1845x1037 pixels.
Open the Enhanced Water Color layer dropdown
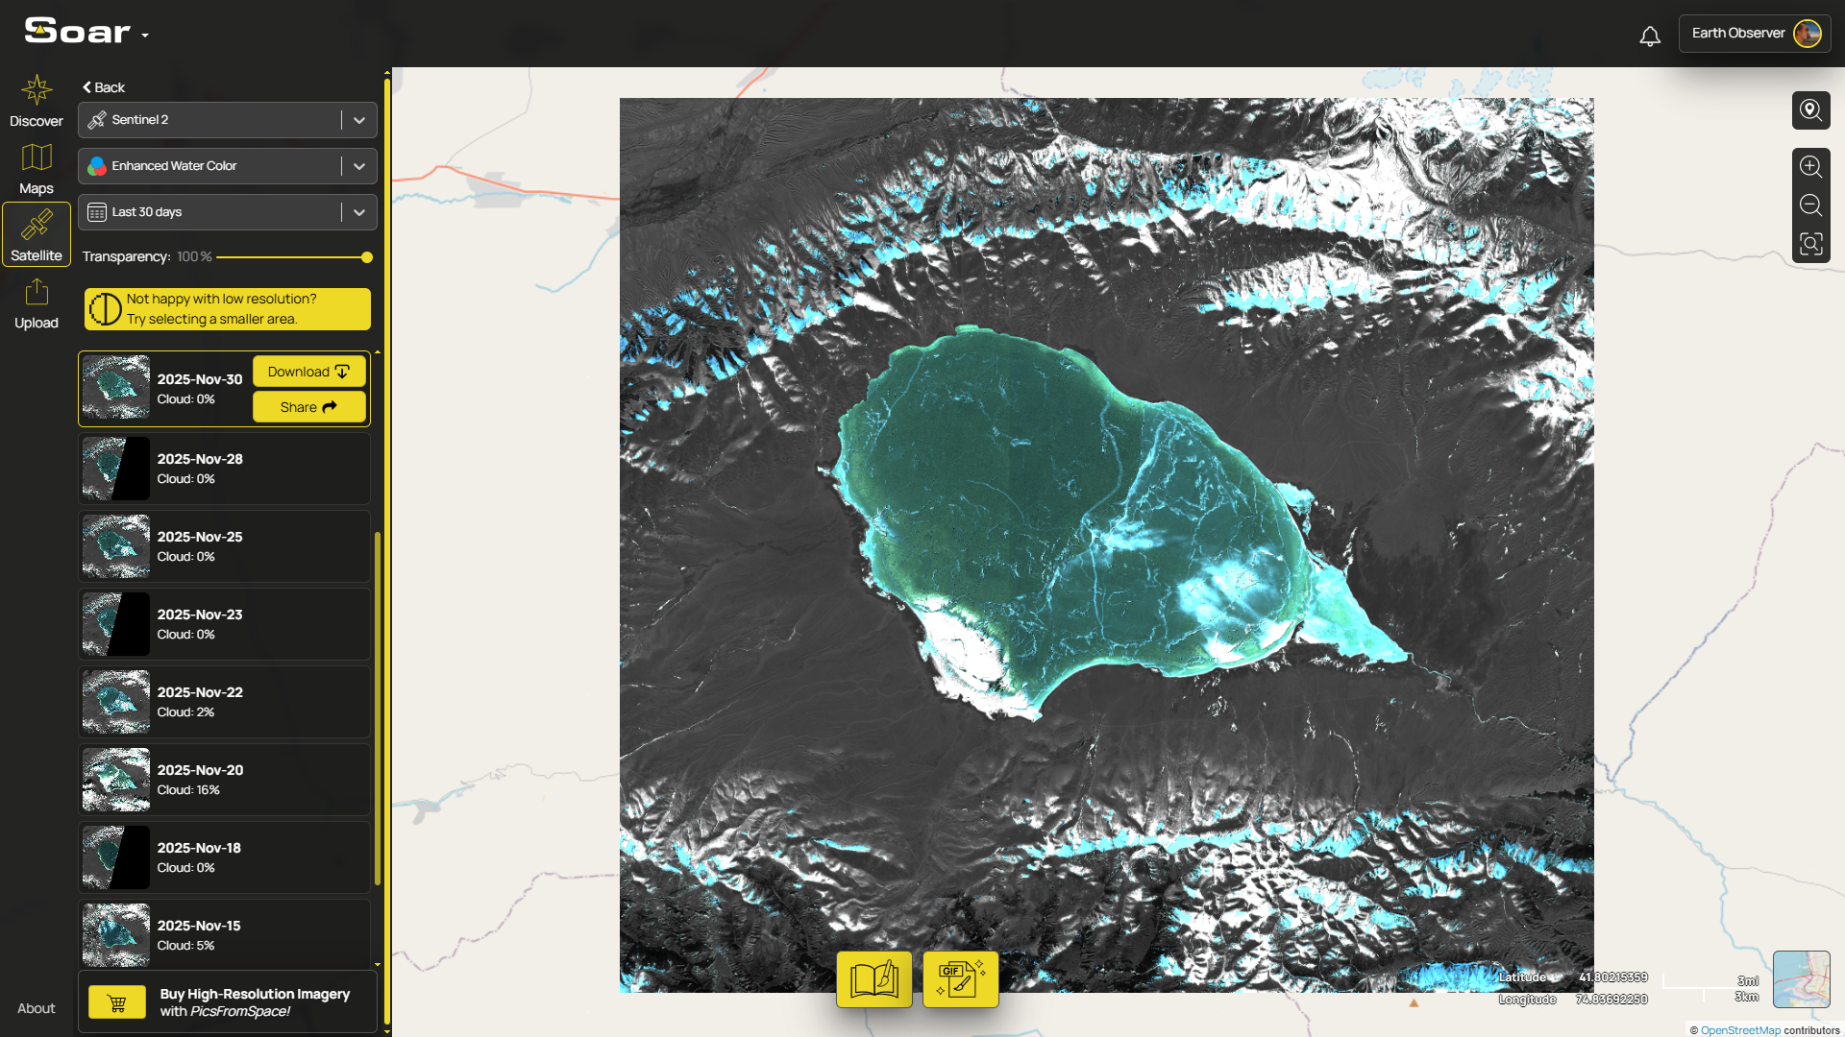[359, 165]
